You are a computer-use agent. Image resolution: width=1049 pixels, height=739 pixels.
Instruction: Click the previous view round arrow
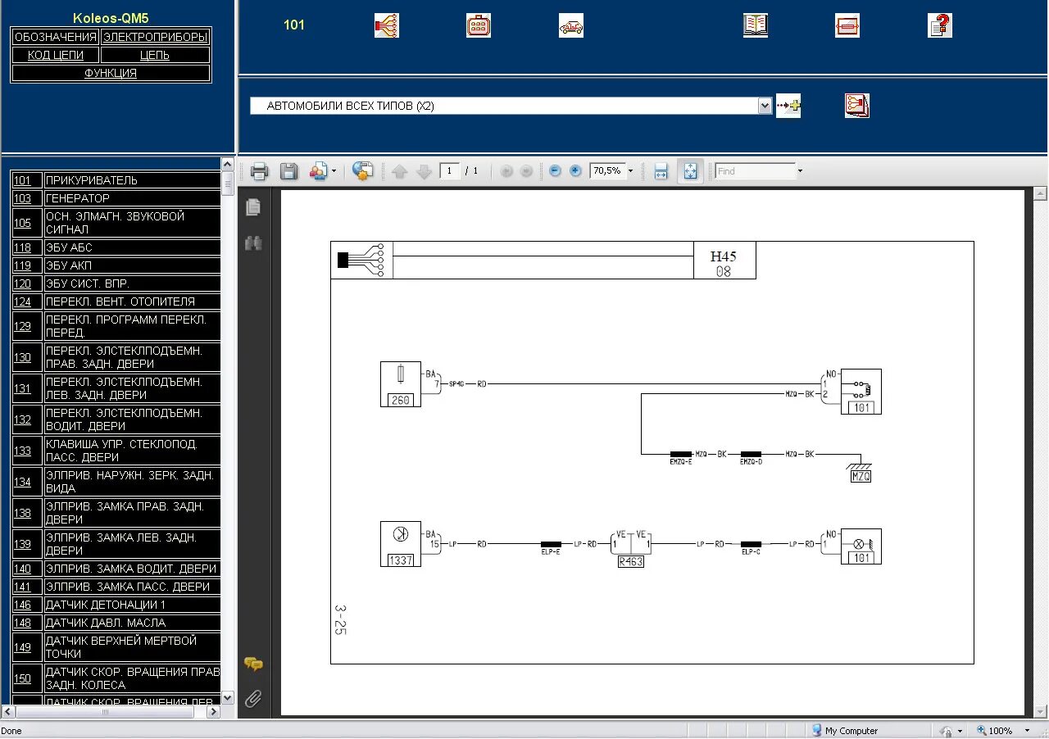click(506, 171)
